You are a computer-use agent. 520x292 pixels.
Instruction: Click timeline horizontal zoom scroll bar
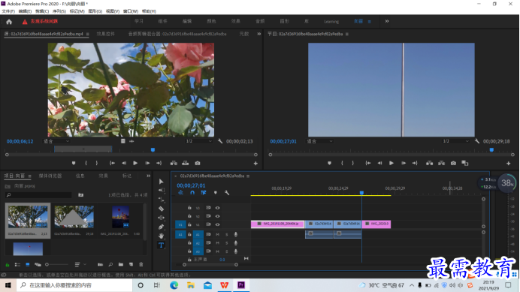click(210, 264)
